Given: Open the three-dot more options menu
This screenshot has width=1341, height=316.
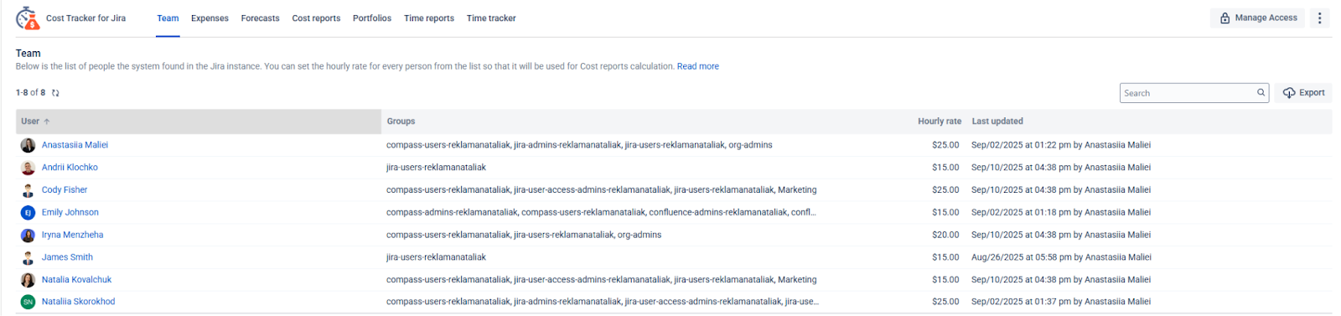Looking at the screenshot, I should 1319,18.
